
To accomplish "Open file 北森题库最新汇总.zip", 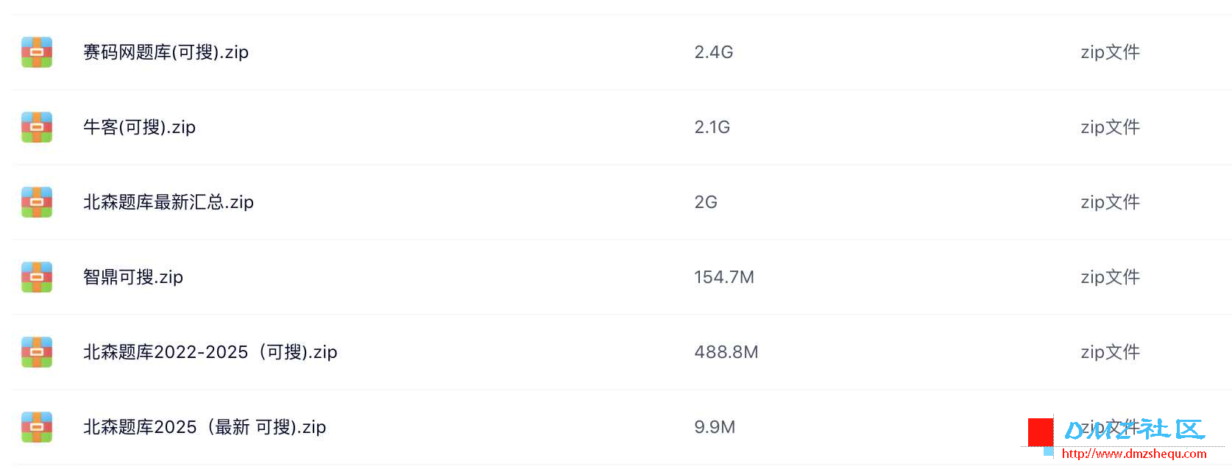I will click(x=168, y=202).
